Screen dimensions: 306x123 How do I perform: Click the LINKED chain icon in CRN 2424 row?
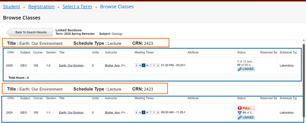tap(240, 118)
